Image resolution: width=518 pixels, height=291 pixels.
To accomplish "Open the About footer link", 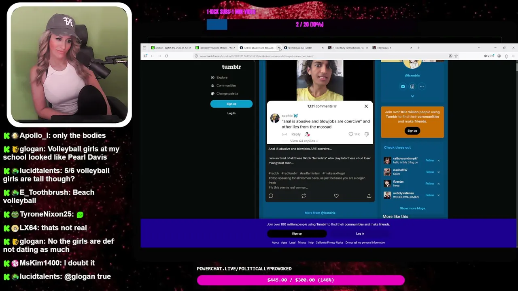I will coord(275,242).
